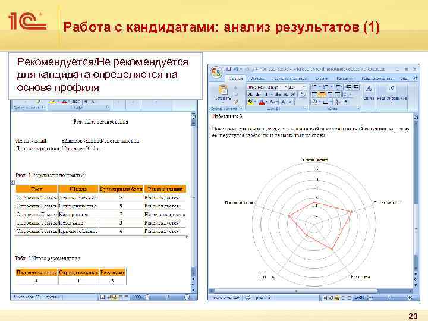Switch to Рассылки ribbon tab
Image resolution: width=428 pixels, height=321 pixels.
(345, 78)
